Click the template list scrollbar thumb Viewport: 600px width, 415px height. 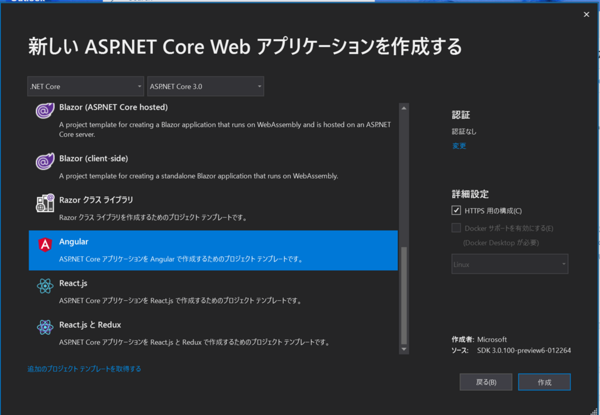click(x=404, y=295)
